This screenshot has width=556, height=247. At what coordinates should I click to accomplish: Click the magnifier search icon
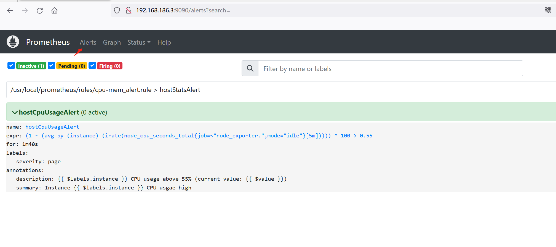250,68
